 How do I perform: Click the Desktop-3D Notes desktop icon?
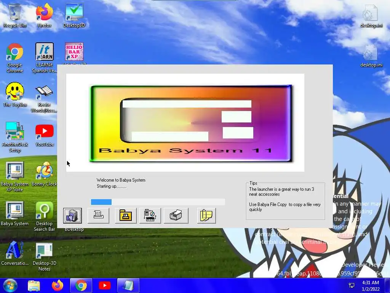(44, 257)
